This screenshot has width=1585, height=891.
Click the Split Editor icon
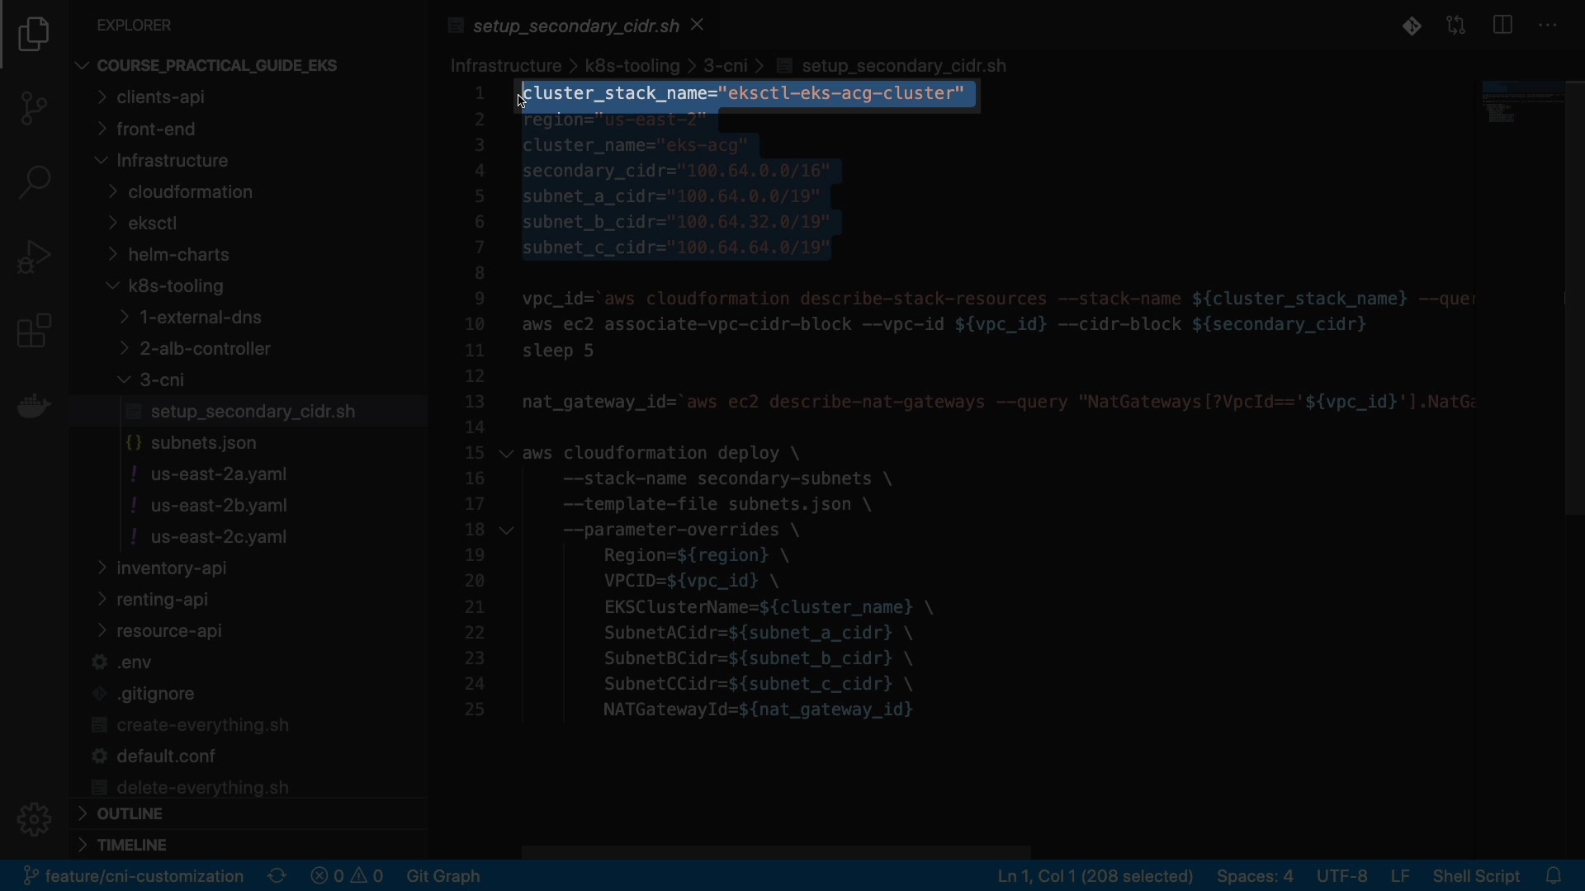1502,26
